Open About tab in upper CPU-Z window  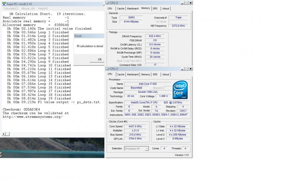click(166, 8)
